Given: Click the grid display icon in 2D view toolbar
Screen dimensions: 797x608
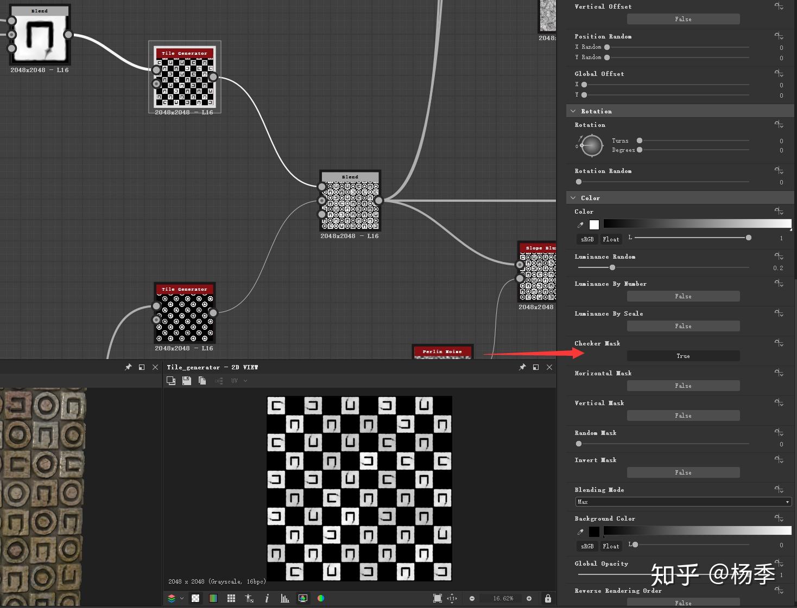Looking at the screenshot, I should tap(231, 598).
